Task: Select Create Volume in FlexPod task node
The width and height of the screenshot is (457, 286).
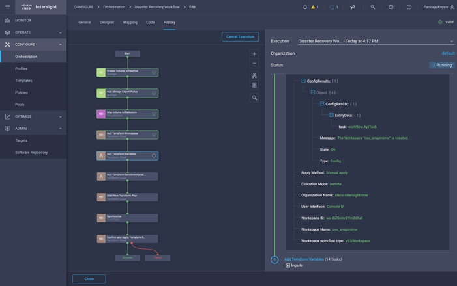Action: tap(128, 72)
